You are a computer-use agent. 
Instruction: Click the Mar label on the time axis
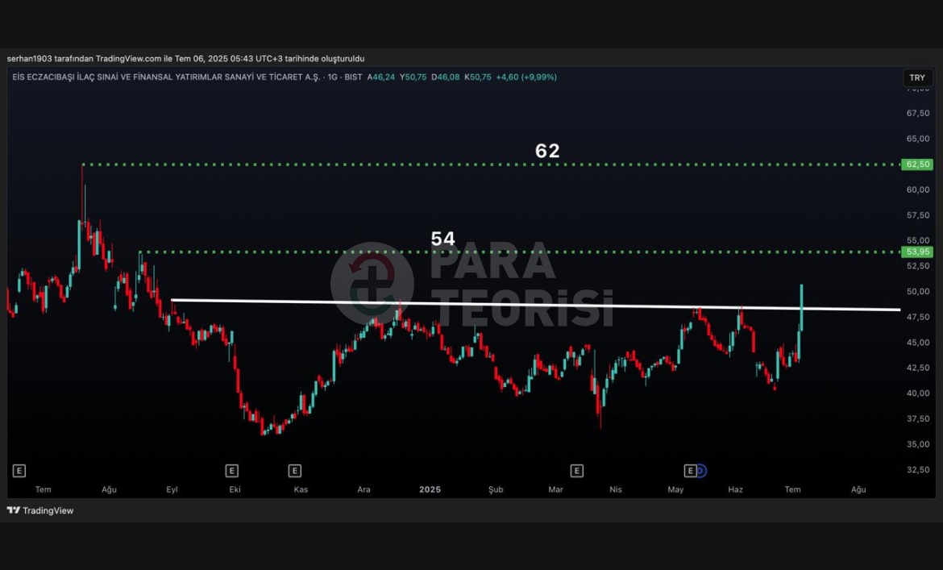[x=555, y=489]
